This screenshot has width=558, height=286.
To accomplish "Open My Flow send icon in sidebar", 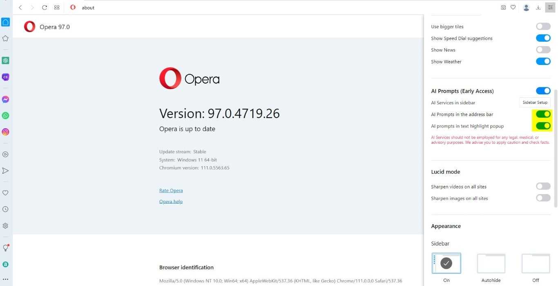I will (x=5, y=171).
